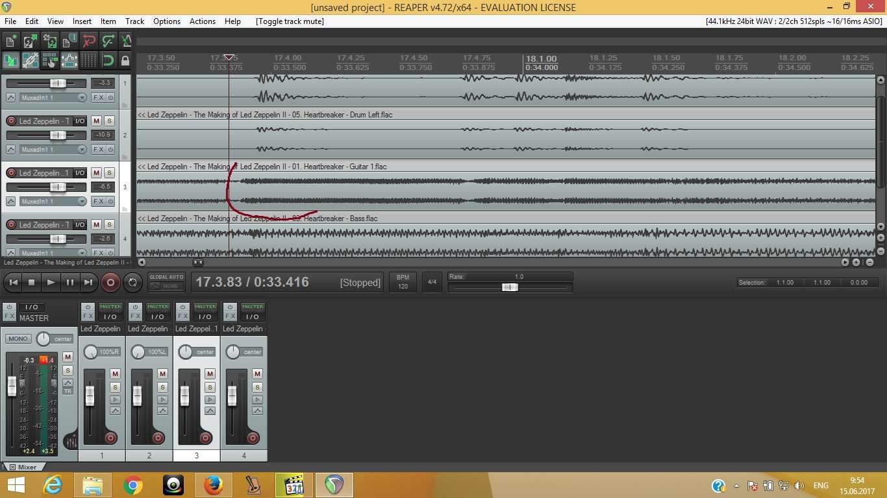This screenshot has width=887, height=498.
Task: Click the red Undo toolbar icon
Action: pos(88,41)
